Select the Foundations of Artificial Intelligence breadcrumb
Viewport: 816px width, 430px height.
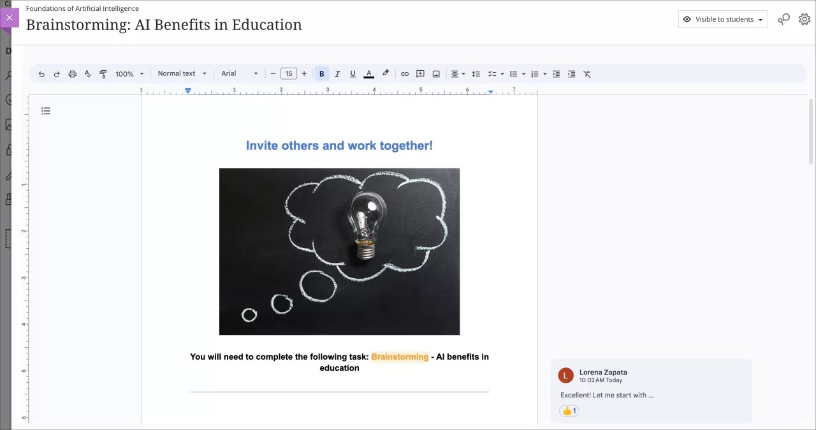click(x=82, y=8)
